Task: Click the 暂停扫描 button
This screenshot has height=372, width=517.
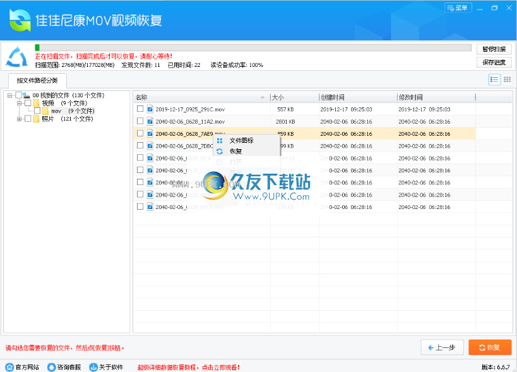Action: tap(494, 49)
